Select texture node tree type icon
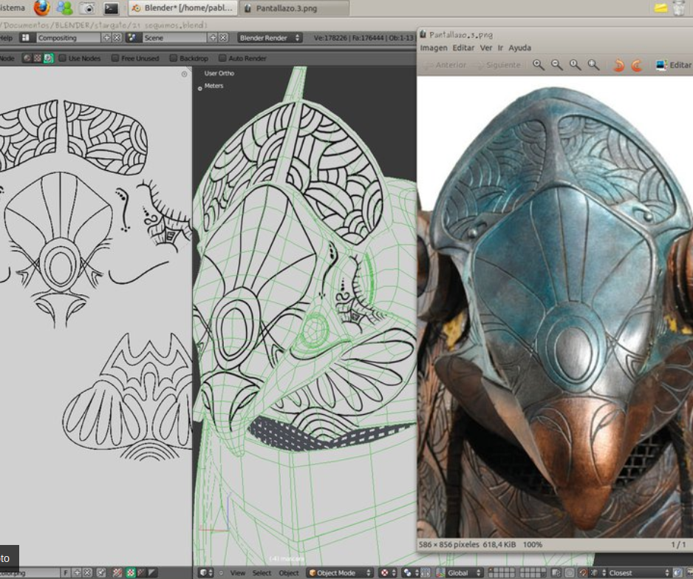This screenshot has height=579, width=693. pyautogui.click(x=38, y=58)
